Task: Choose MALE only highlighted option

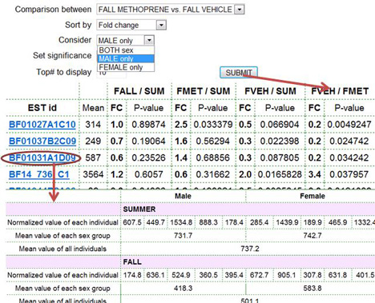Action: point(126,58)
